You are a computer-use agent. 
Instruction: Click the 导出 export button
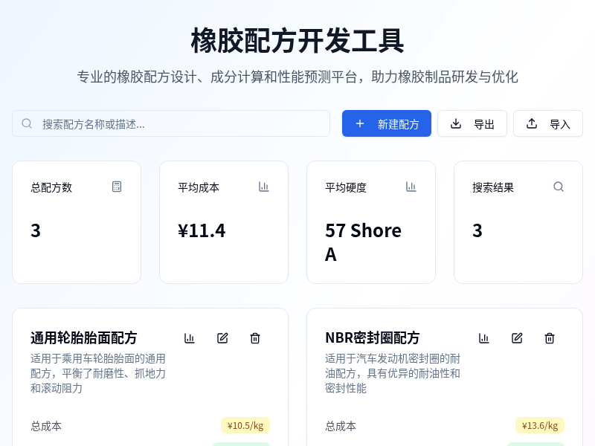(x=472, y=123)
